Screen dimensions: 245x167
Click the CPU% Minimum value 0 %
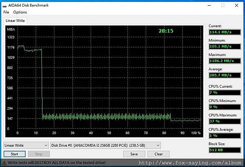coord(225,107)
